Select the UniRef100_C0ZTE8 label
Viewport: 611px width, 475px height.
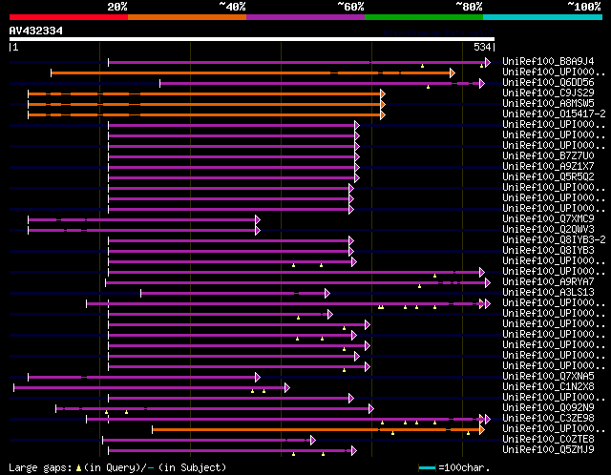pos(548,440)
